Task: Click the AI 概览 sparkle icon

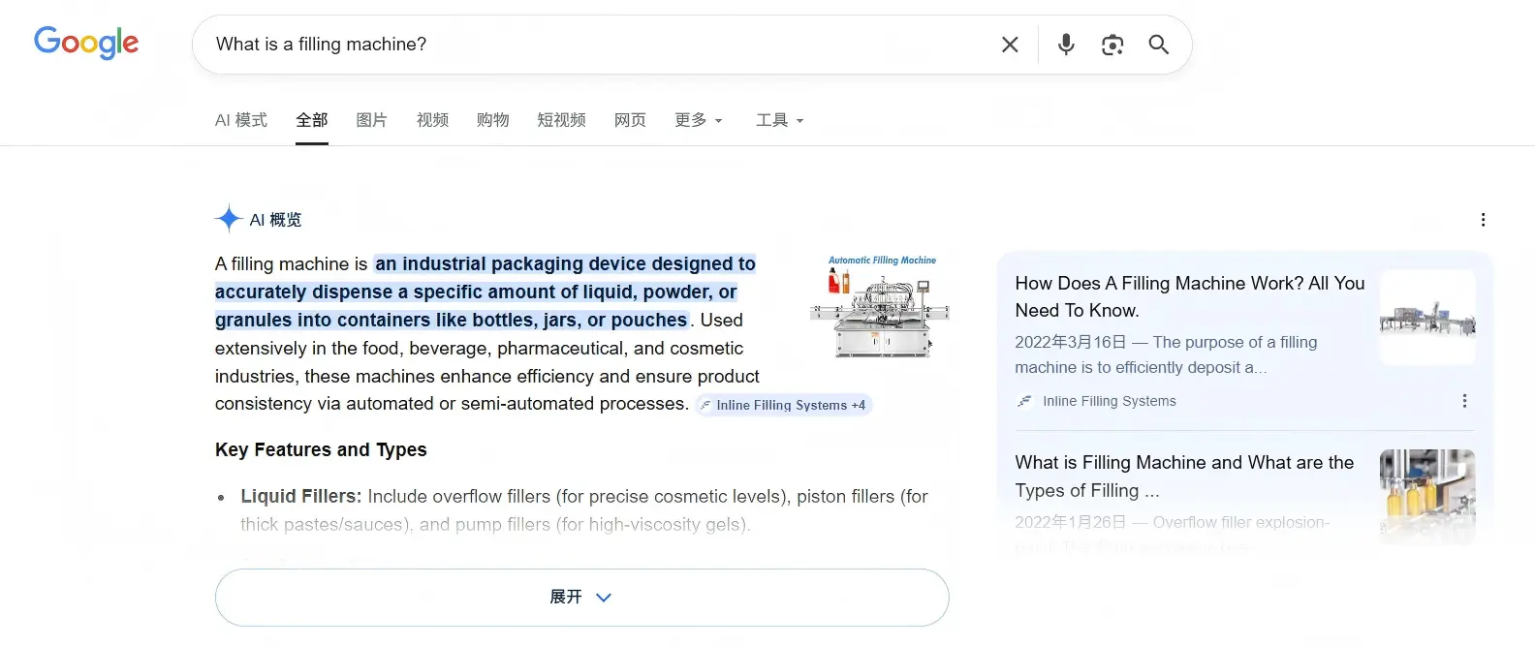Action: tap(229, 219)
